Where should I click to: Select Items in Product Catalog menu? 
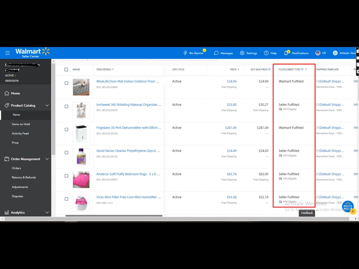pos(17,115)
